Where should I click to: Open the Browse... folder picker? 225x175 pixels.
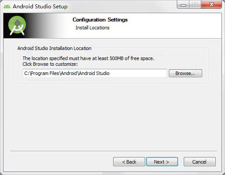click(x=186, y=73)
